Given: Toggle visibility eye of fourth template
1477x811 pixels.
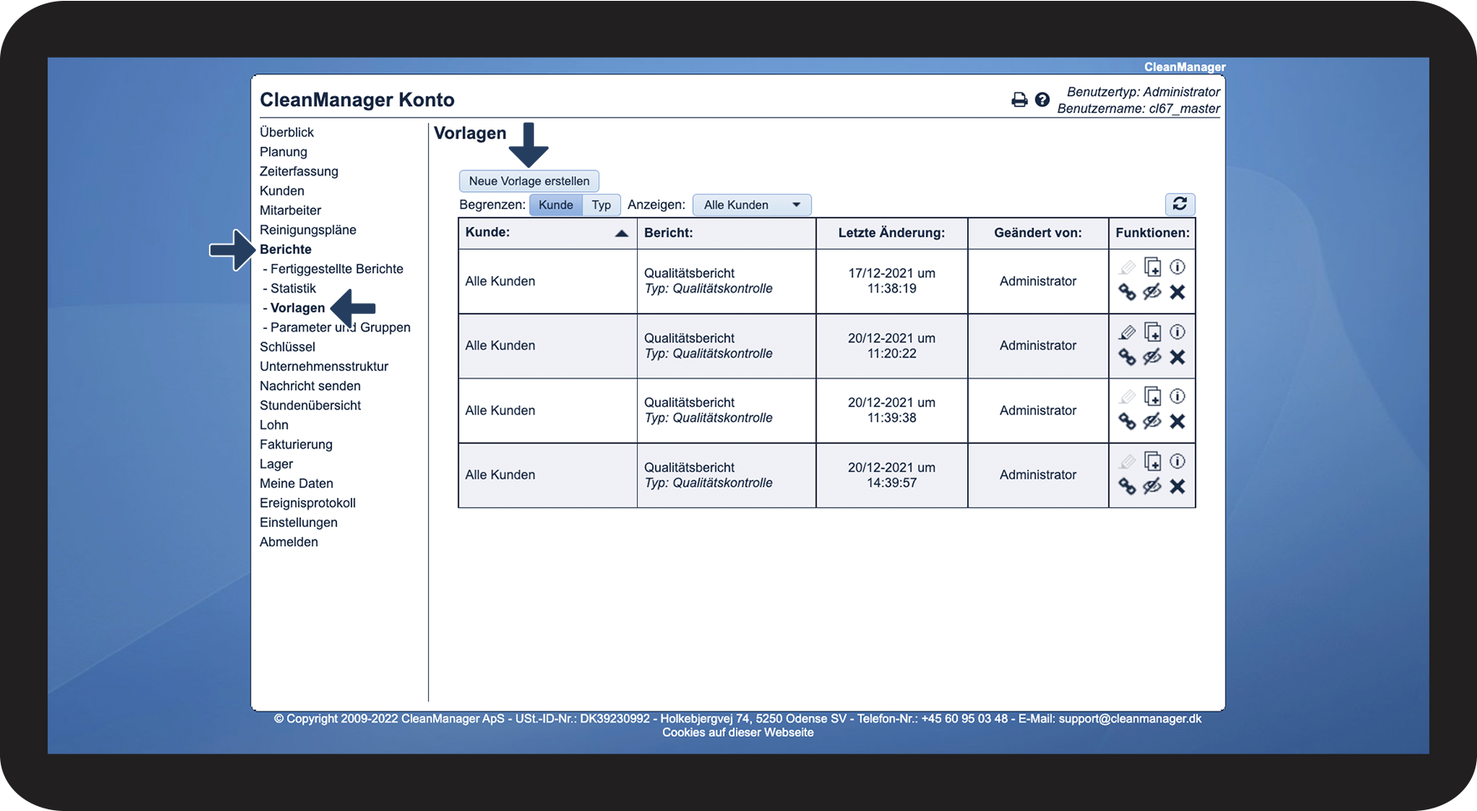Looking at the screenshot, I should (x=1152, y=486).
